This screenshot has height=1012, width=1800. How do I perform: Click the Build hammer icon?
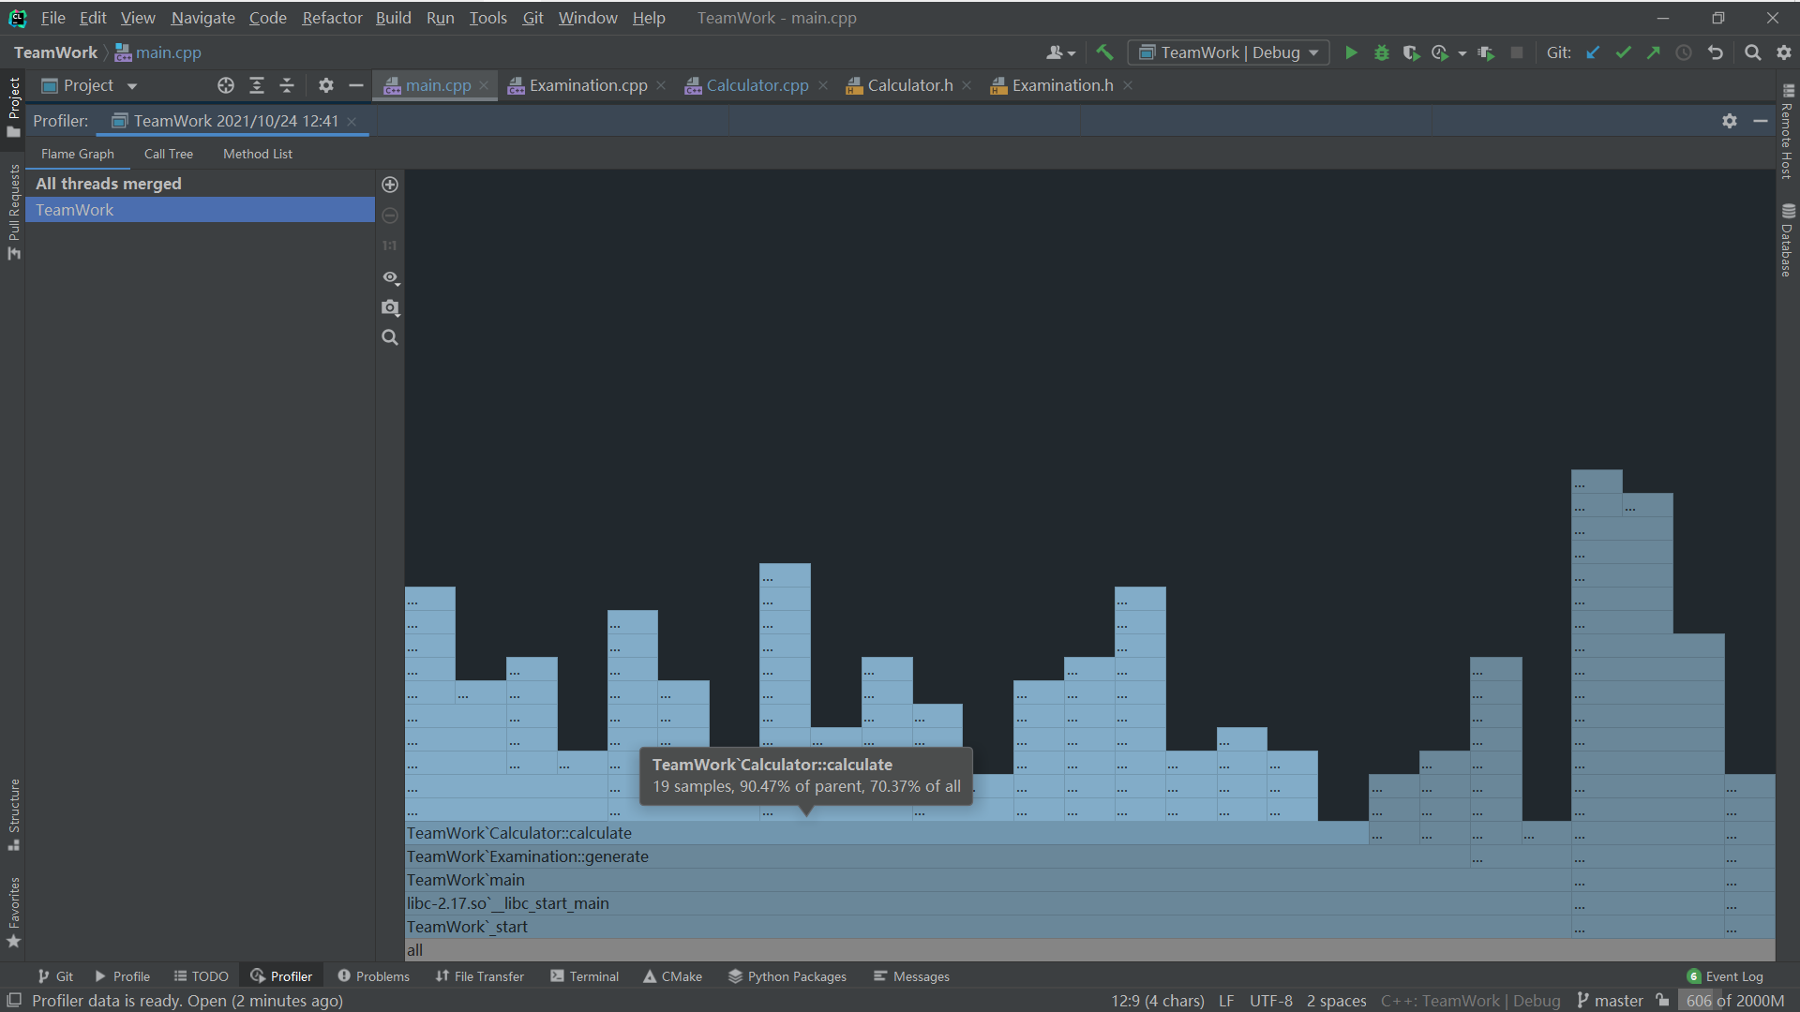(1104, 52)
